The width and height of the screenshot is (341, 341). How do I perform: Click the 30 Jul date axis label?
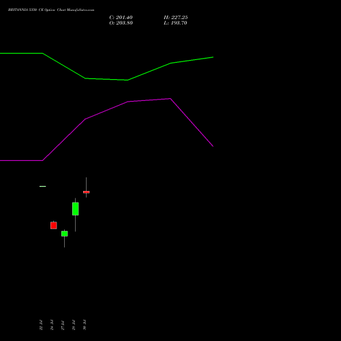coord(85,325)
